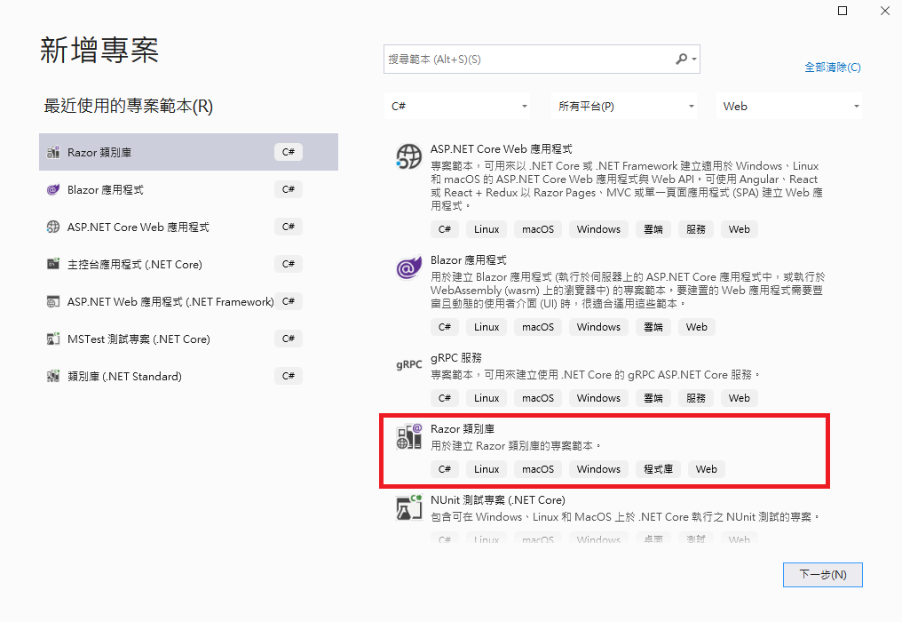Select the Razor 類別庫 template title in results

(463, 429)
